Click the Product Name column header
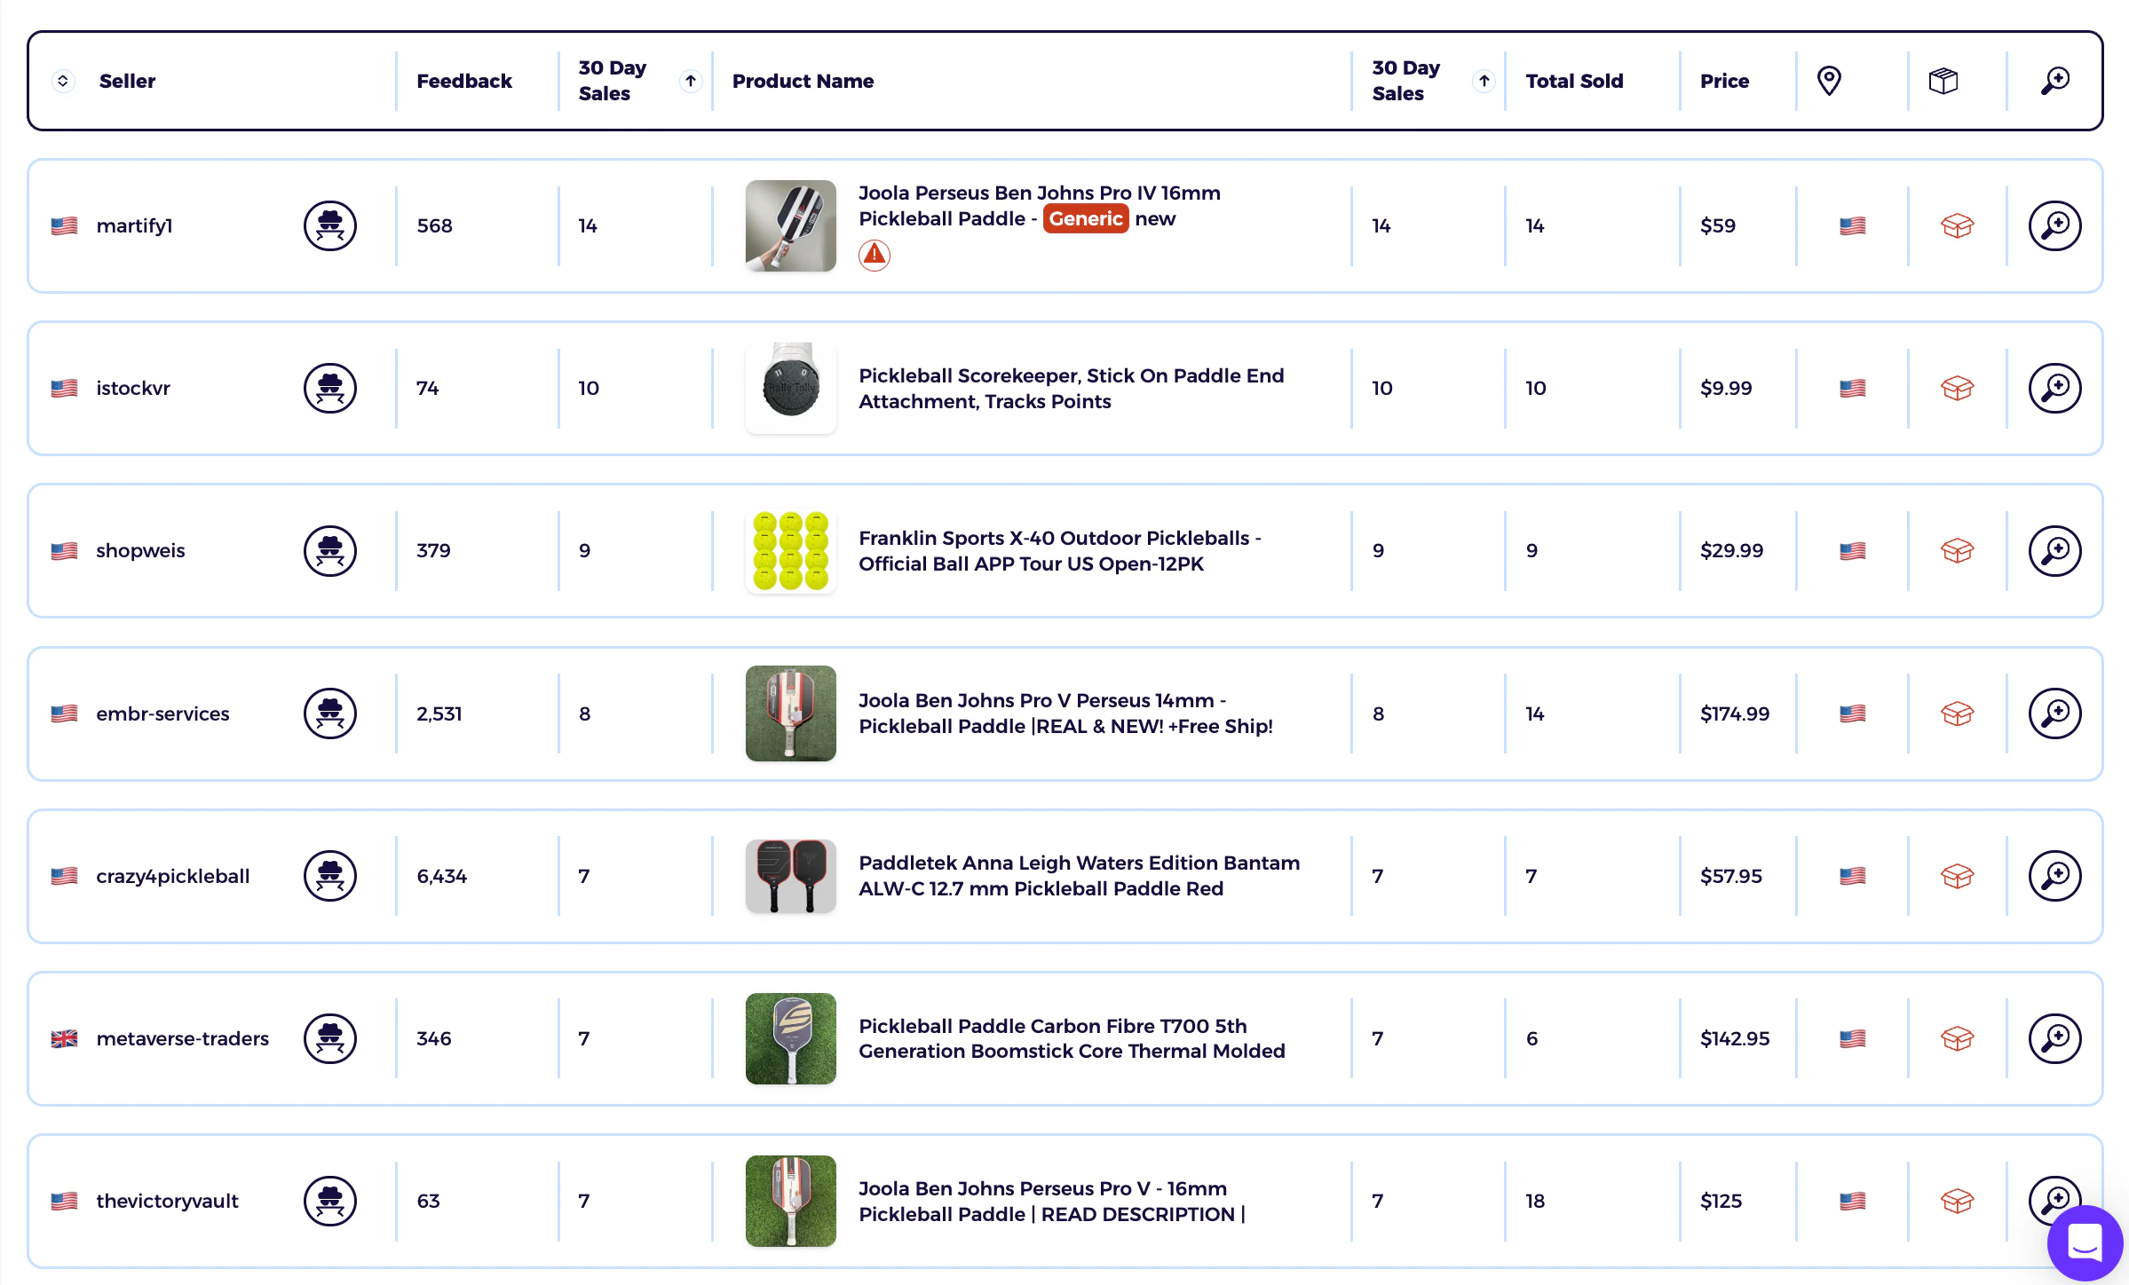This screenshot has height=1285, width=2129. (x=803, y=81)
